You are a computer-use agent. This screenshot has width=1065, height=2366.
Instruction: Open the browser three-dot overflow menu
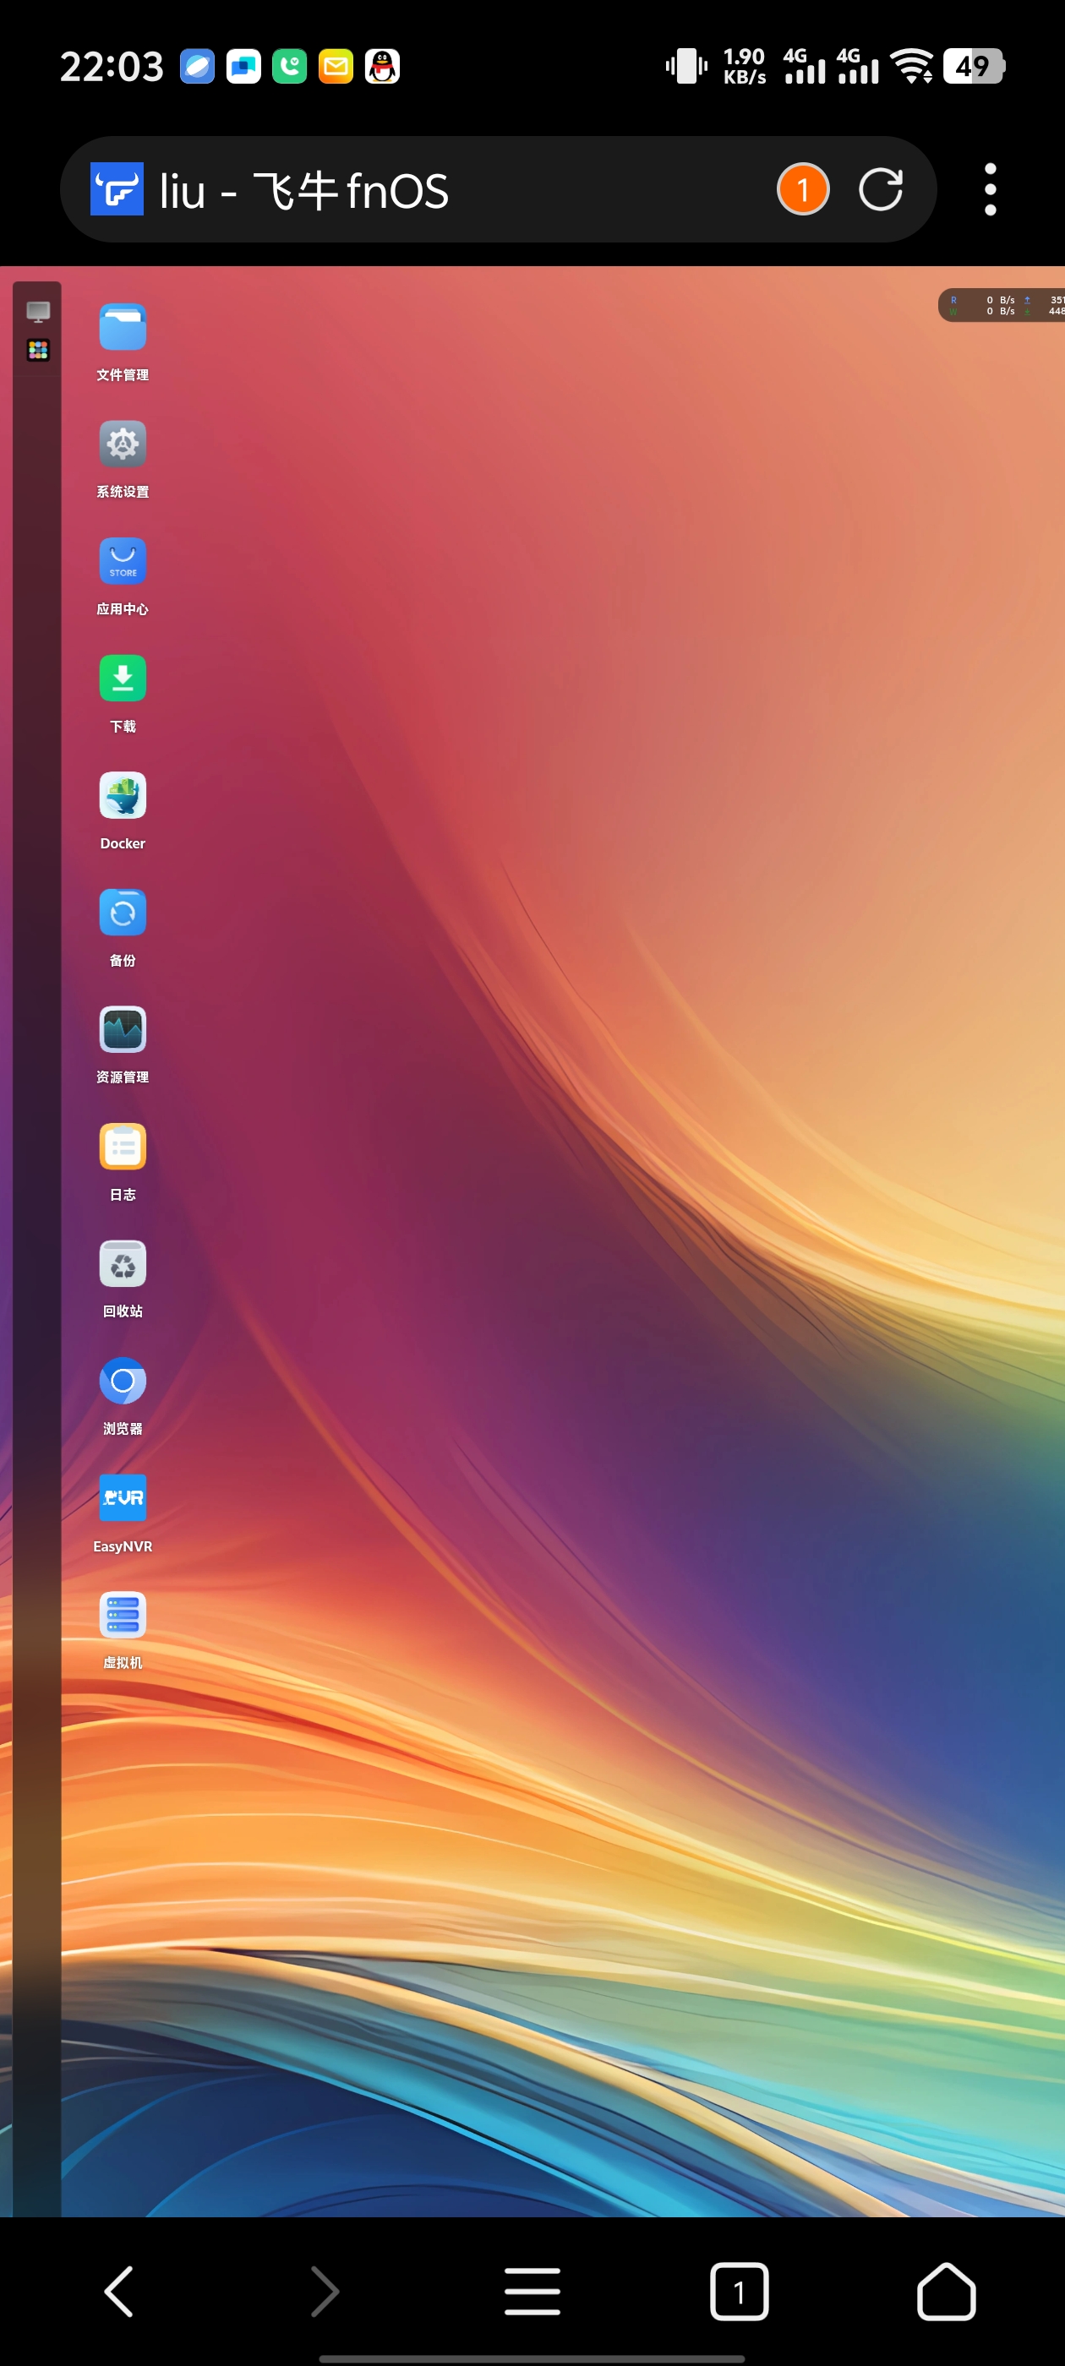990,190
